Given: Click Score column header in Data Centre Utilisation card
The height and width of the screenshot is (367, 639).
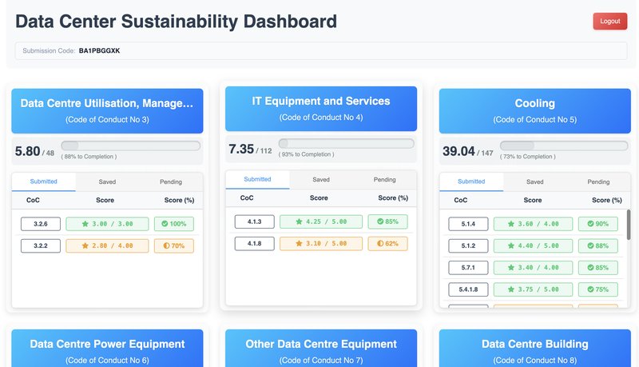Looking at the screenshot, I should (105, 200).
